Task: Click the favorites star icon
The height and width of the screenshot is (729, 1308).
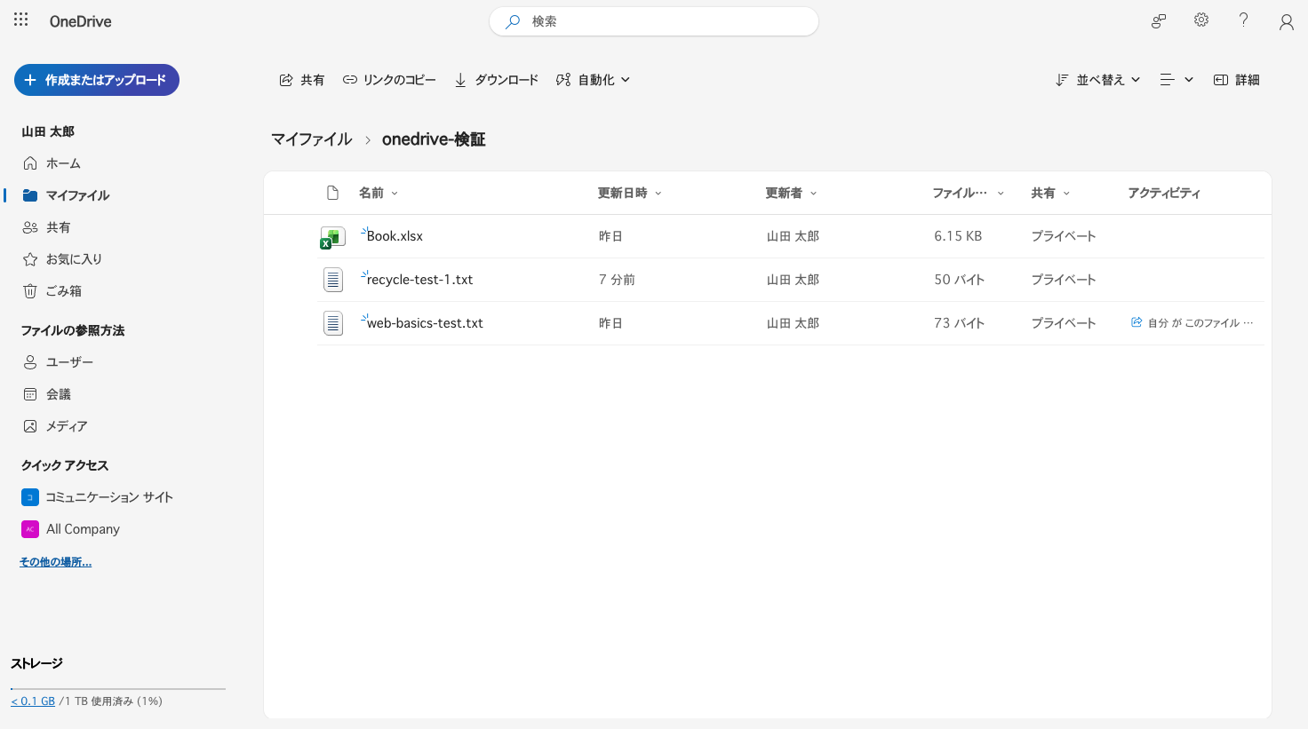Action: [30, 259]
